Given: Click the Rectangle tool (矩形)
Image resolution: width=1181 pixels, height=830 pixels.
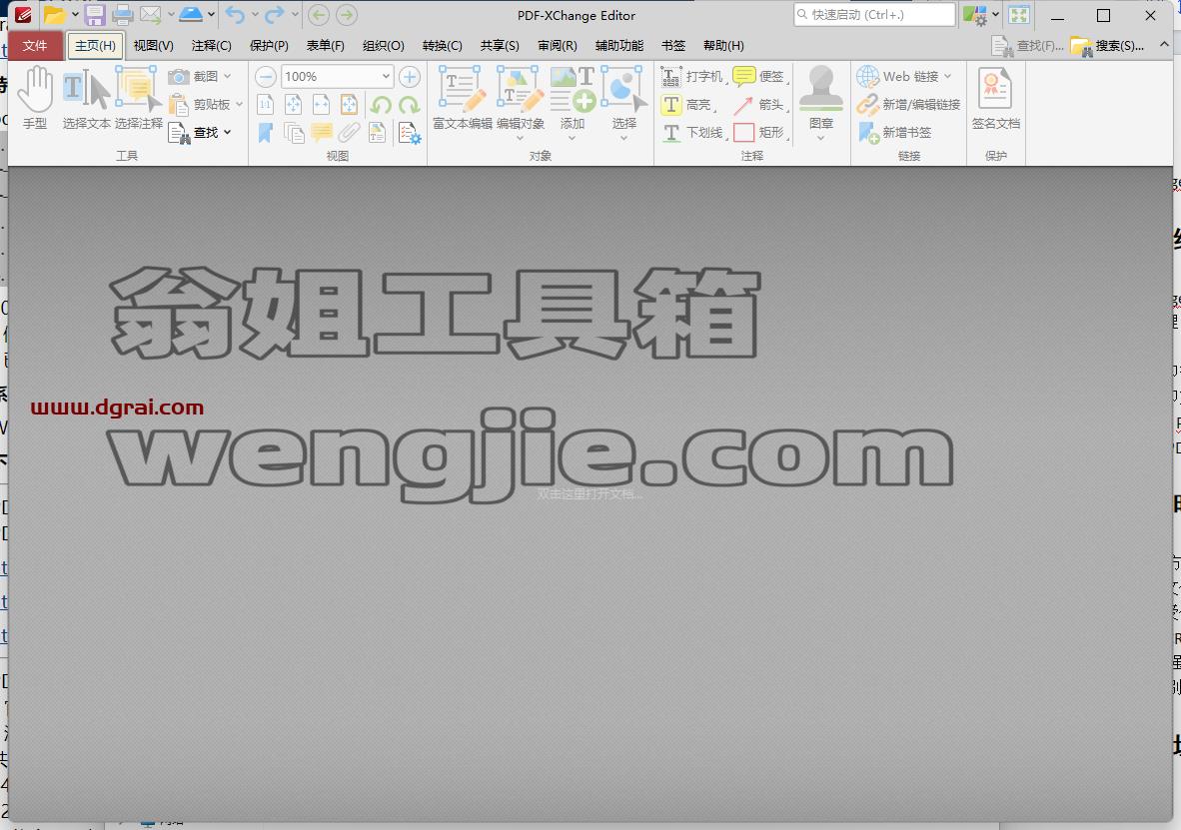Looking at the screenshot, I should coord(759,133).
